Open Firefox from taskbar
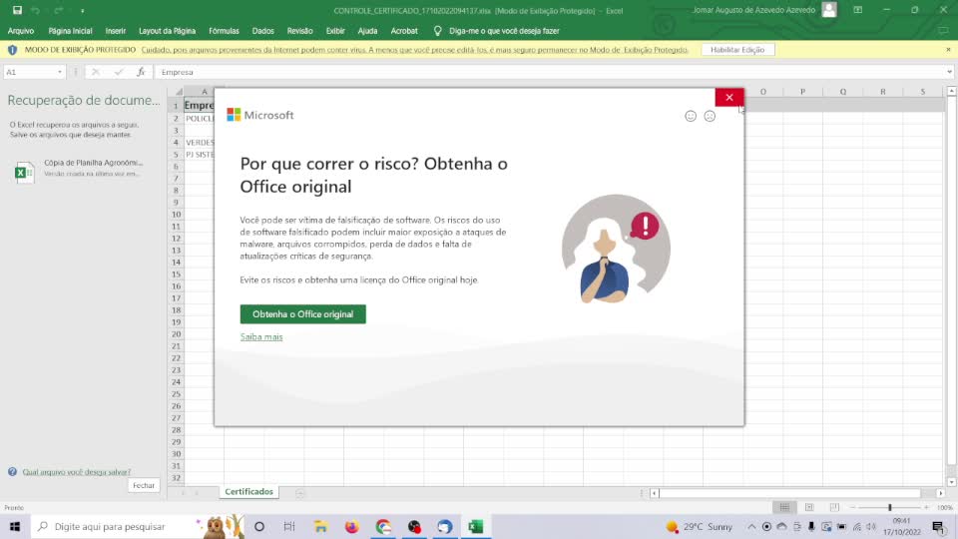This screenshot has width=958, height=539. point(352,526)
